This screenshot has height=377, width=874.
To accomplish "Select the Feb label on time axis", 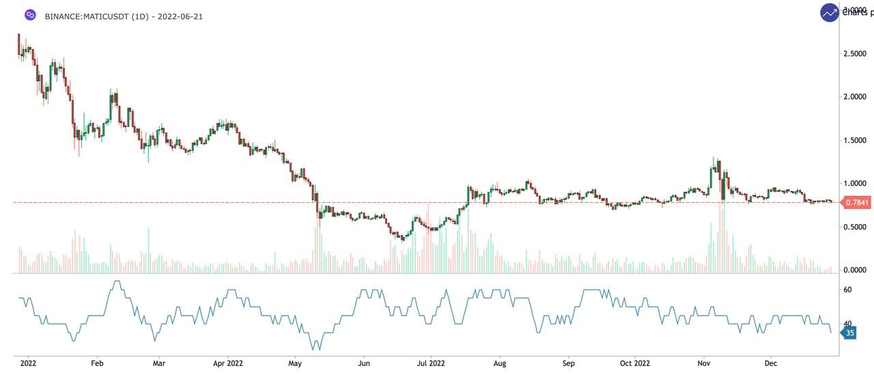I will (96, 363).
